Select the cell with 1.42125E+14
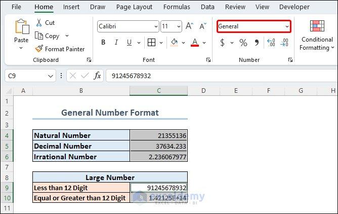338x214 pixels. (x=159, y=198)
